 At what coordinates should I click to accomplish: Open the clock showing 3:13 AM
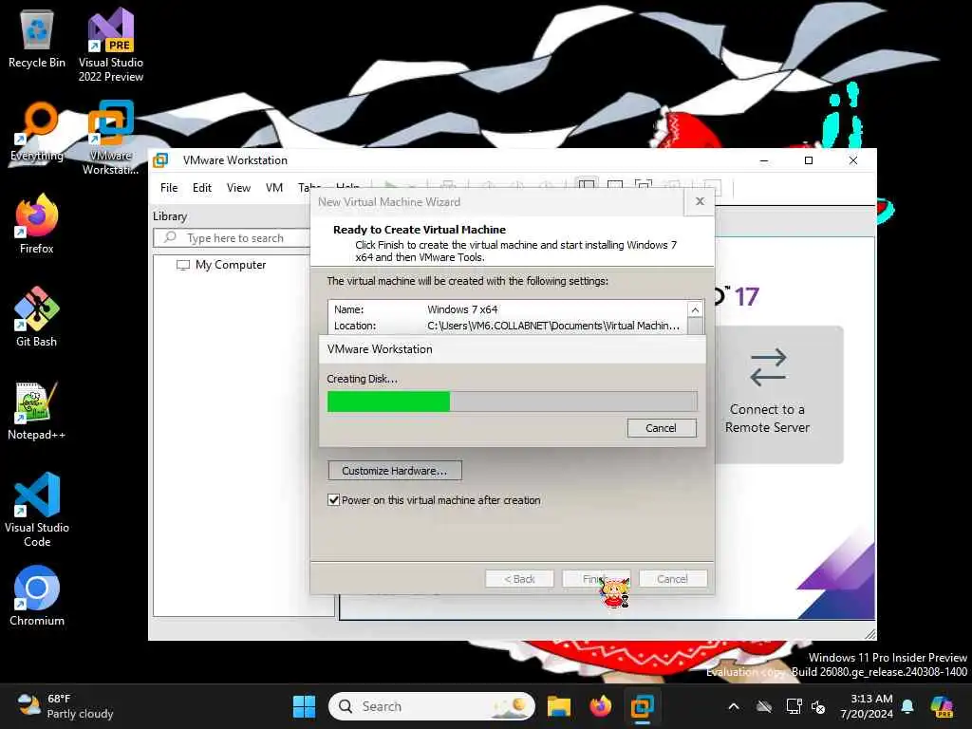(x=867, y=706)
